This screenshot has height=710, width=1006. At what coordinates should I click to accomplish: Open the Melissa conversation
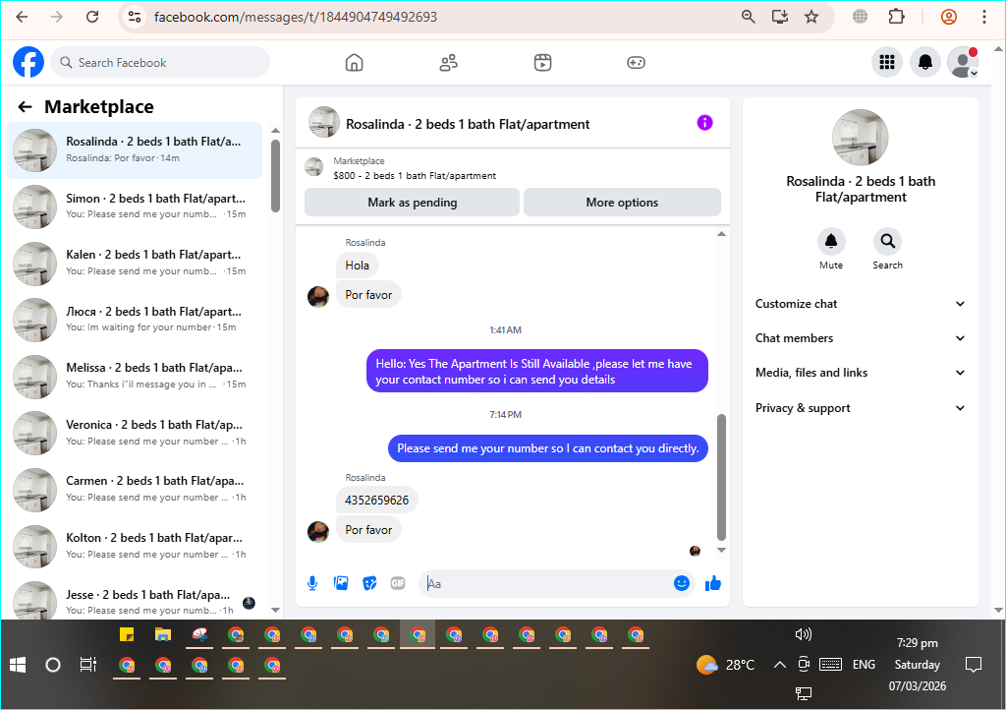(x=134, y=376)
